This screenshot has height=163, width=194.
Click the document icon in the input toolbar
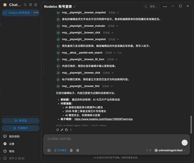[x=71, y=150]
